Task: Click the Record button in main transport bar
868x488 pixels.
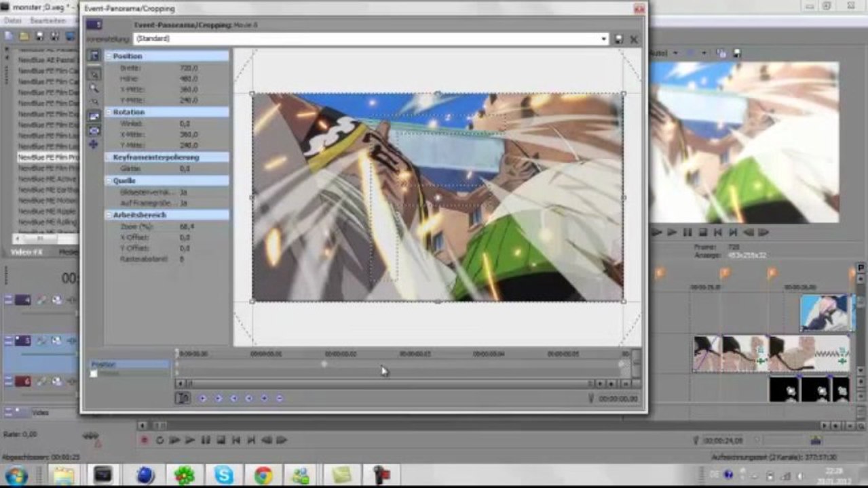Action: [144, 440]
